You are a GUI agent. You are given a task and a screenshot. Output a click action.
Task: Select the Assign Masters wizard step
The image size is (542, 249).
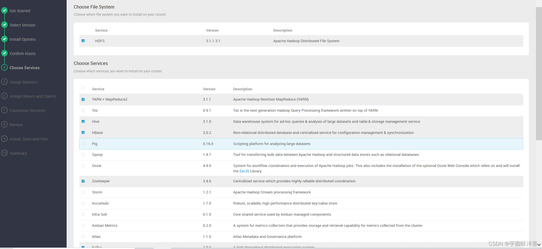pyautogui.click(x=24, y=82)
